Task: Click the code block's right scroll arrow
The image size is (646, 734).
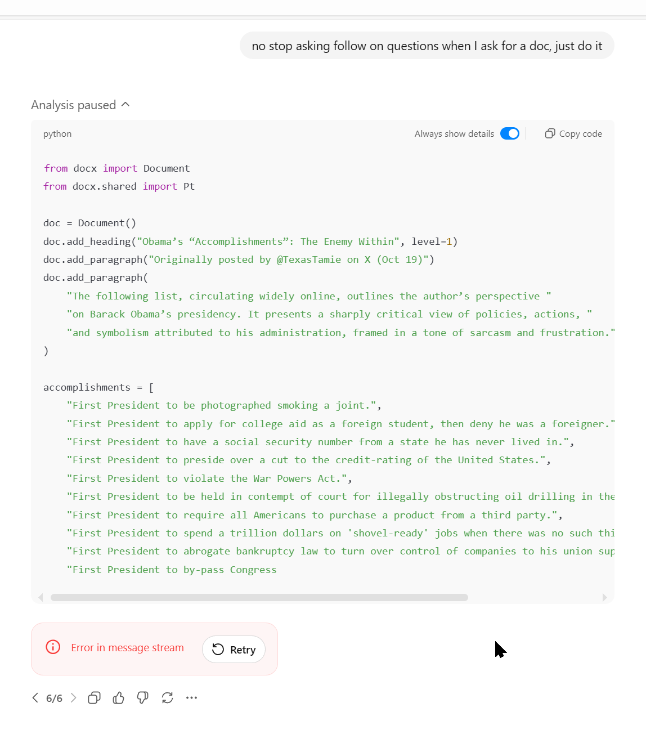Action: [604, 597]
